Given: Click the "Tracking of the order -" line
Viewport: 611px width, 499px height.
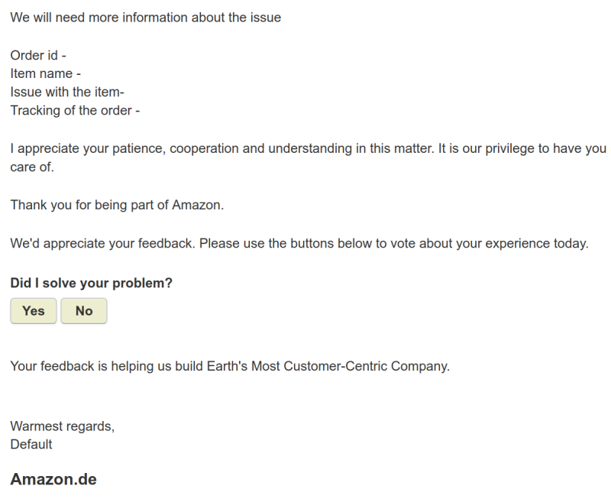Looking at the screenshot, I should (75, 110).
